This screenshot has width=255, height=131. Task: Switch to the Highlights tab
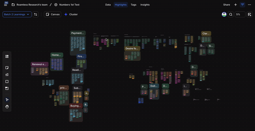(121, 5)
